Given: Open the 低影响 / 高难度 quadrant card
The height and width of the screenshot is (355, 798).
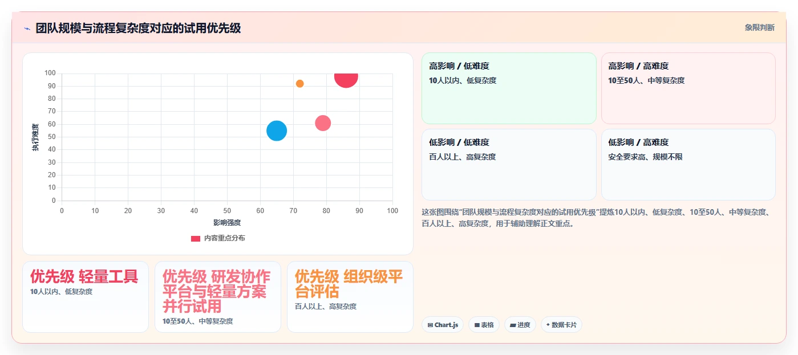Looking at the screenshot, I should tap(688, 165).
